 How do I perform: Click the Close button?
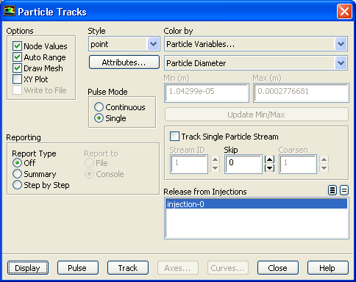point(278,268)
